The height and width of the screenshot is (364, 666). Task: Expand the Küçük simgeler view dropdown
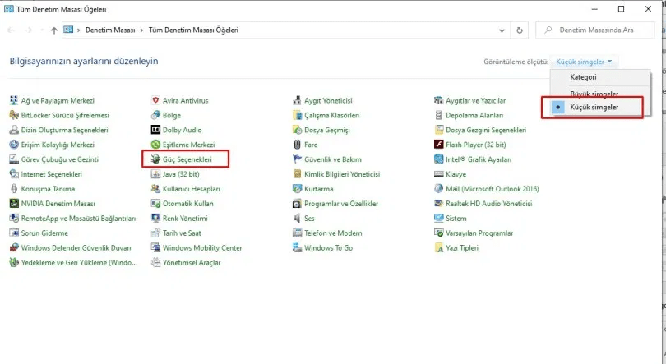pyautogui.click(x=584, y=62)
